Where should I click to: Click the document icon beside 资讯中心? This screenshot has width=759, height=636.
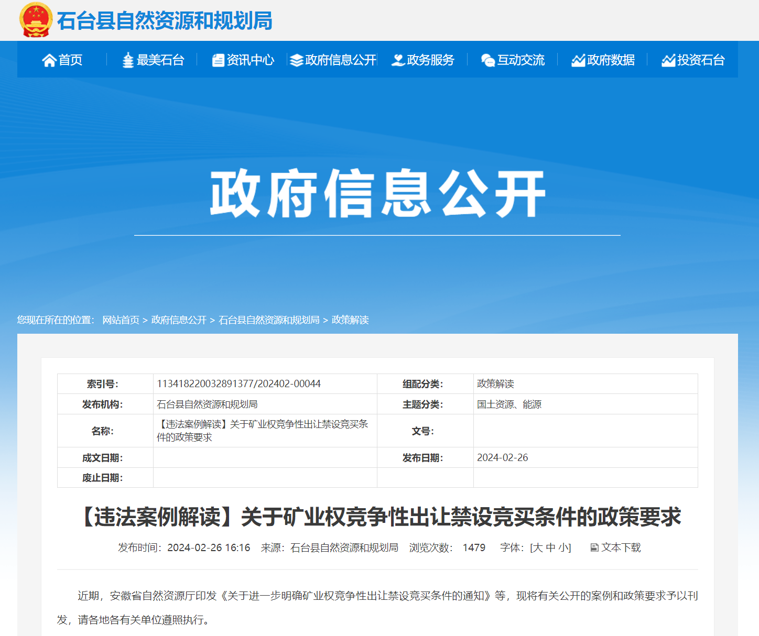(x=218, y=60)
